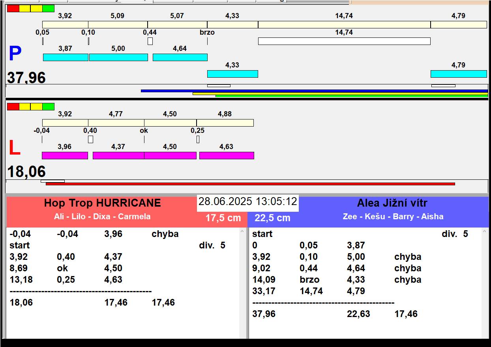Click the red progress line in lane L
This screenshot has height=347, width=491.
click(250, 184)
